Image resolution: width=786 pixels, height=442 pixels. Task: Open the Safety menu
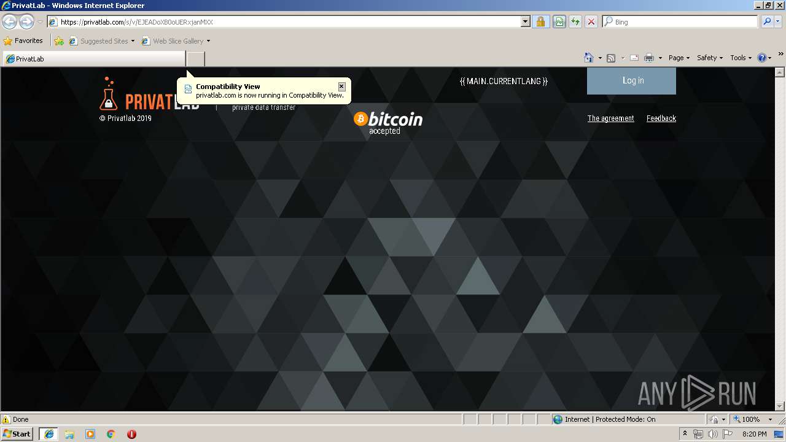[710, 58]
